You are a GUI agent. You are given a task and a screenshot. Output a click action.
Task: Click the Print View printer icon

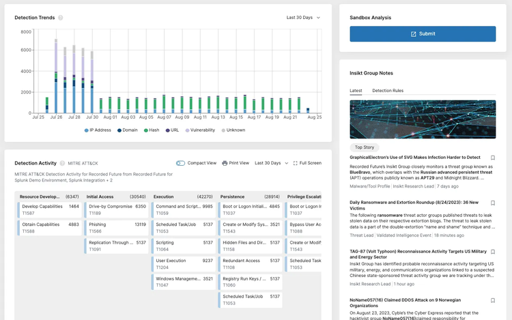coord(225,163)
